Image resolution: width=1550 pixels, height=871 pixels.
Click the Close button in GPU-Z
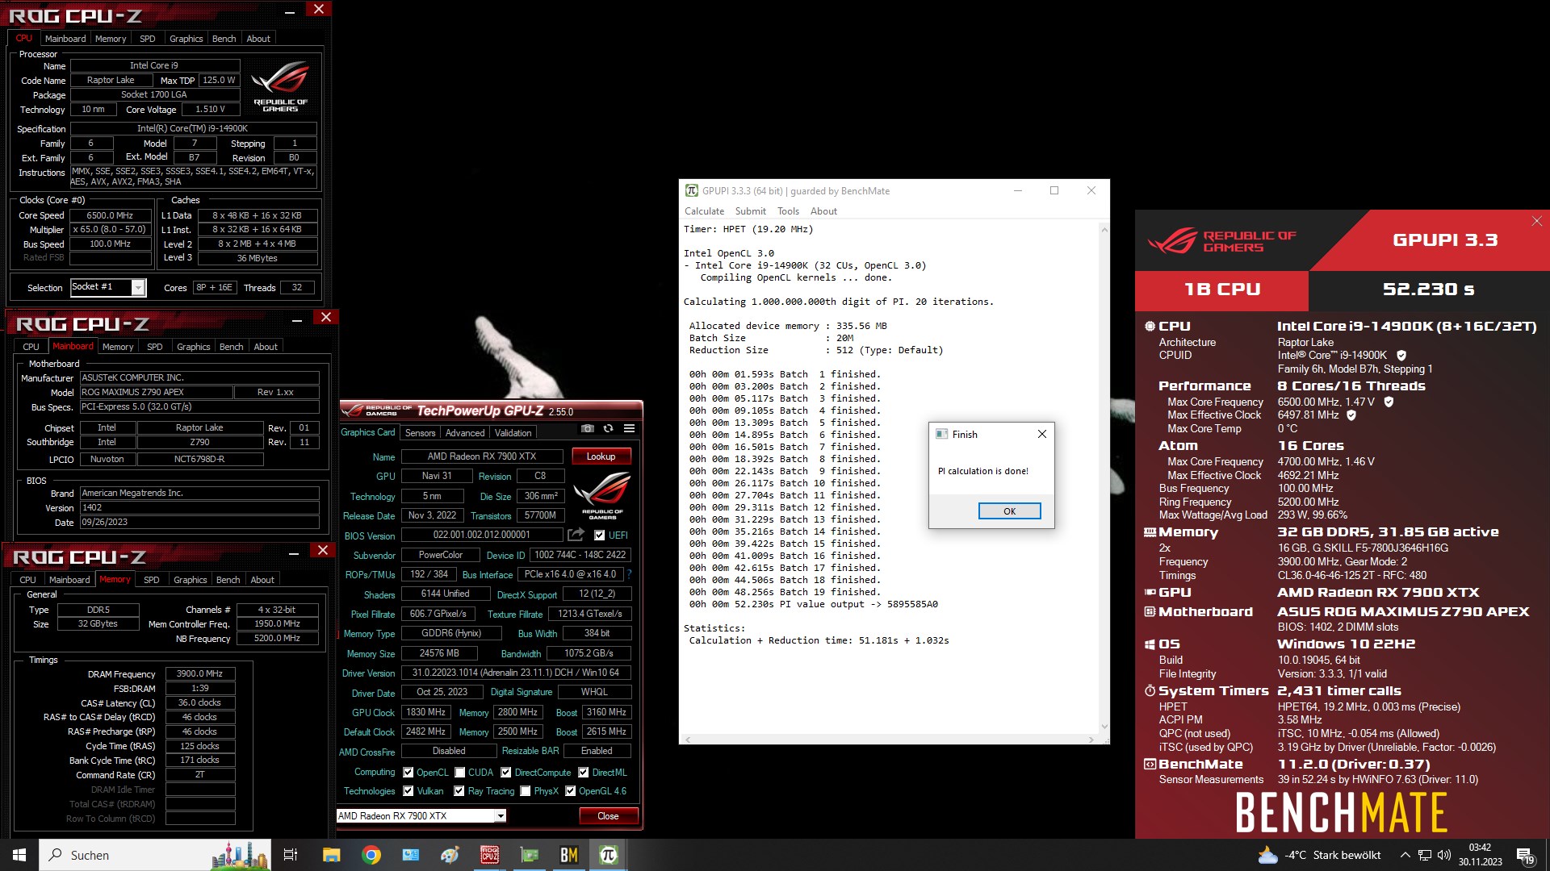(608, 816)
